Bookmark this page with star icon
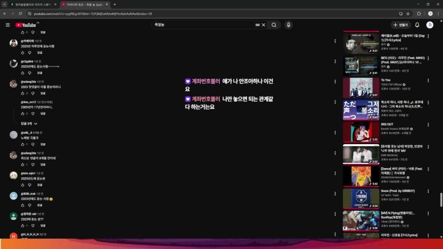This screenshot has height=249, width=443. pos(408,13)
